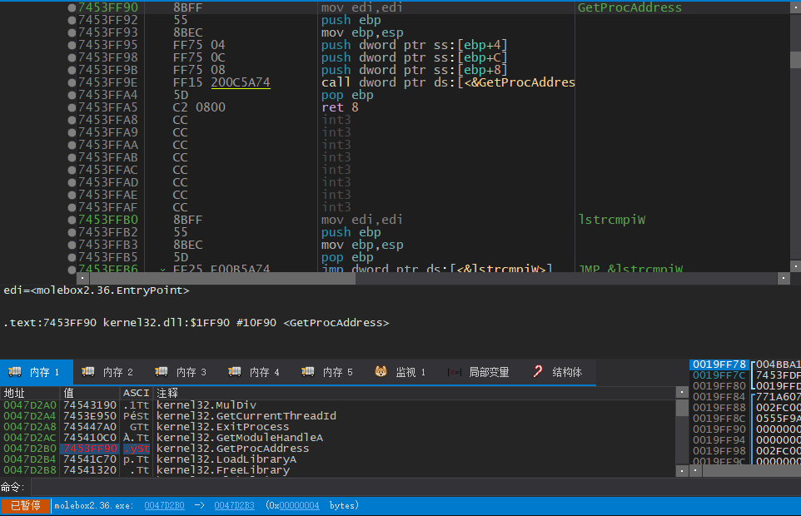Click memory chip icon on 内存 4 tab
The image size is (801, 516).
pos(235,372)
